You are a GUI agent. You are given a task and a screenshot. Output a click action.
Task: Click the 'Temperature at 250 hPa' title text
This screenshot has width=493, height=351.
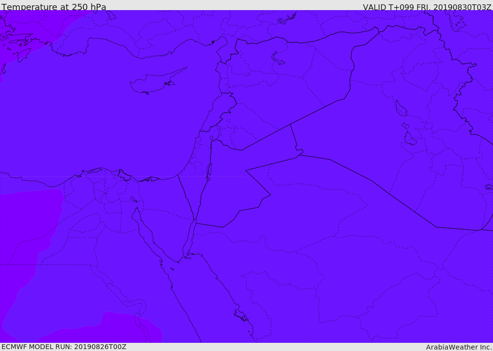pos(54,7)
